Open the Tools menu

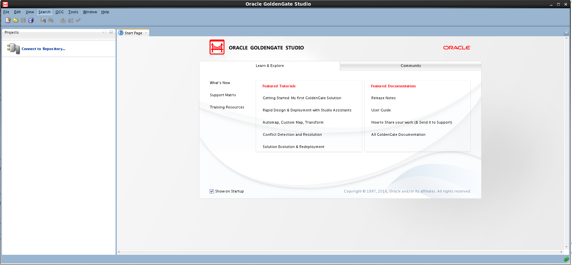73,12
